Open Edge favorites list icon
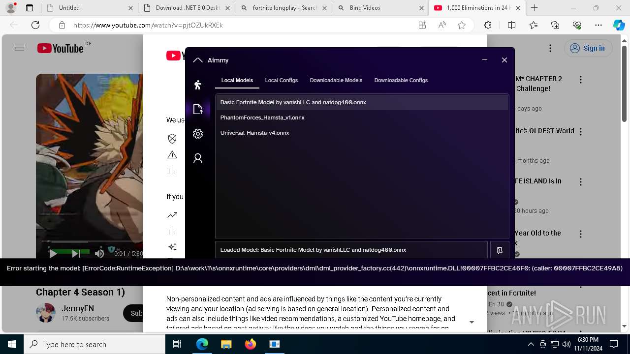The image size is (630, 354). click(534, 25)
